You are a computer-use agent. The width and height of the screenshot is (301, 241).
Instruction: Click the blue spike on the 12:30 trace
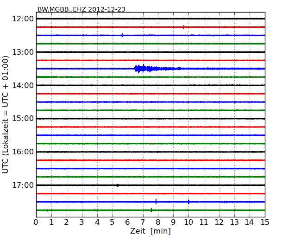(122, 35)
